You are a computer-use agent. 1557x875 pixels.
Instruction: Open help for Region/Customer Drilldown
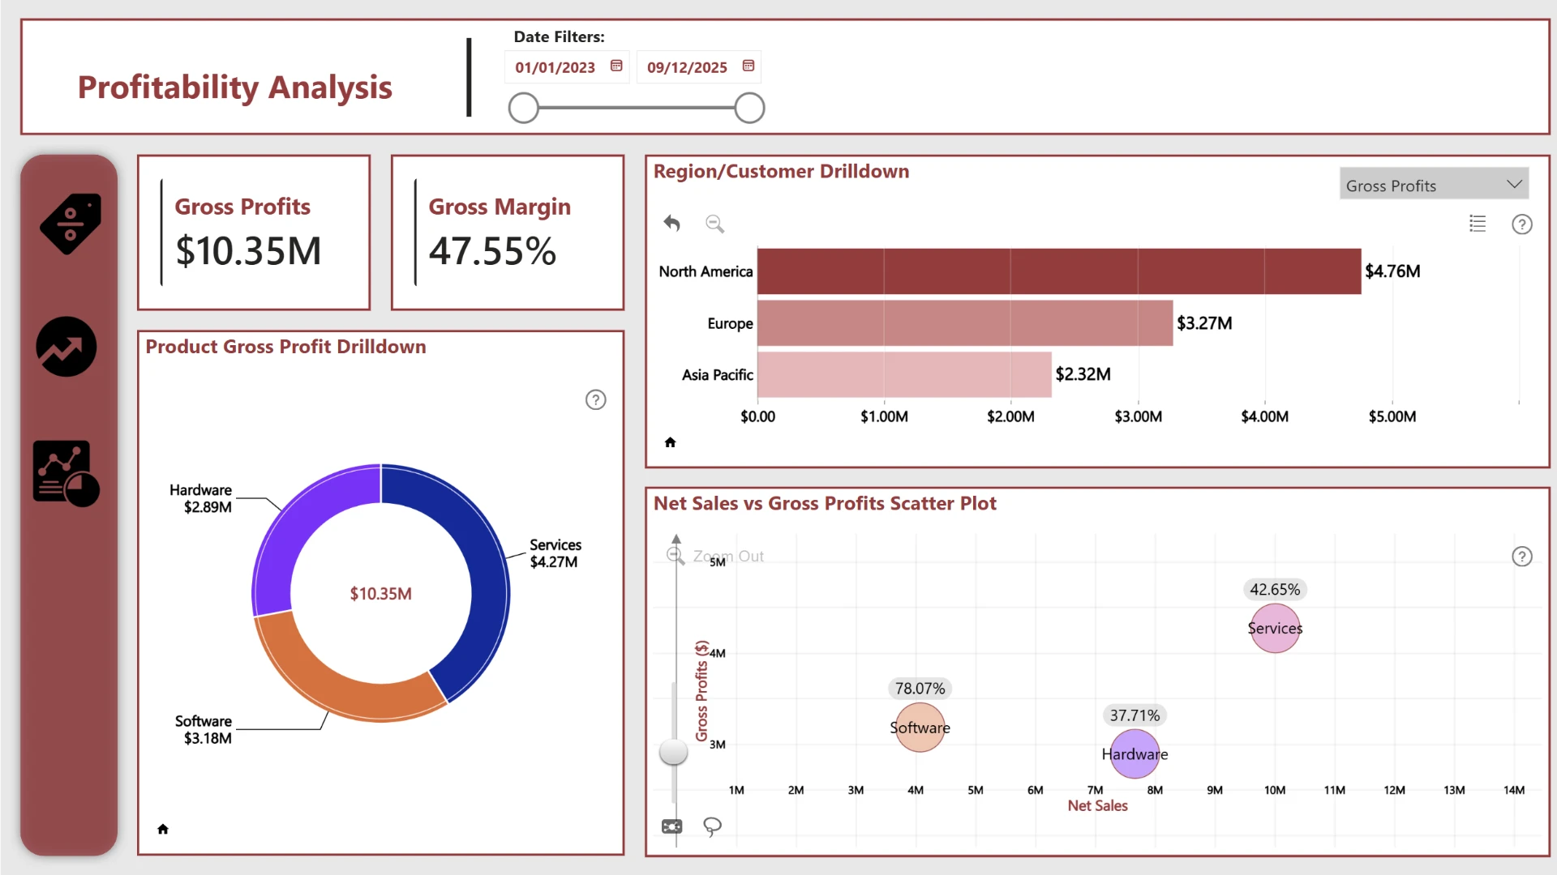1522,224
